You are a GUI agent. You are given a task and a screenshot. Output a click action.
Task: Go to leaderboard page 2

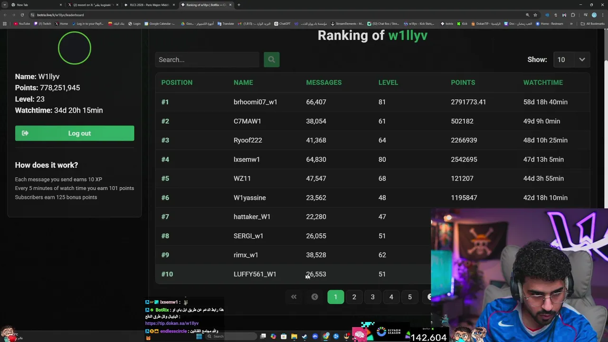354,297
